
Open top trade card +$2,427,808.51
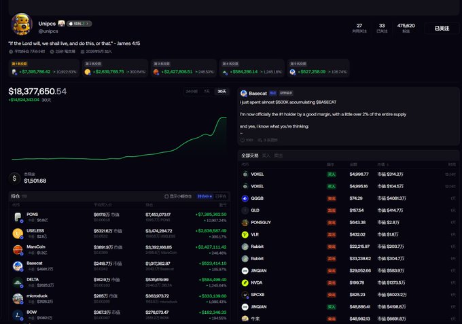tap(183, 69)
